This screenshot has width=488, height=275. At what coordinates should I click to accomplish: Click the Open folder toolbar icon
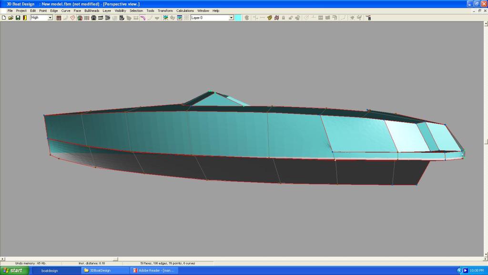click(10, 18)
